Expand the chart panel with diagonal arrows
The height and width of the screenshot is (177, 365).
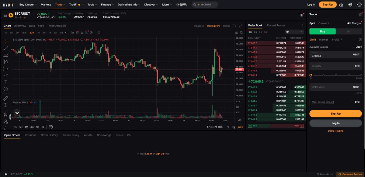(240, 26)
